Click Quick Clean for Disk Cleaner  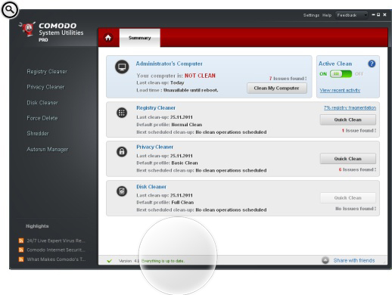pyautogui.click(x=348, y=198)
